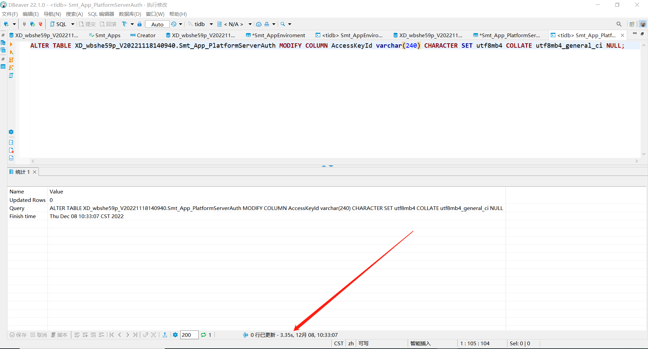The width and height of the screenshot is (648, 349).
Task: Execute SQL statement with orange play icon
Action: click(x=11, y=44)
